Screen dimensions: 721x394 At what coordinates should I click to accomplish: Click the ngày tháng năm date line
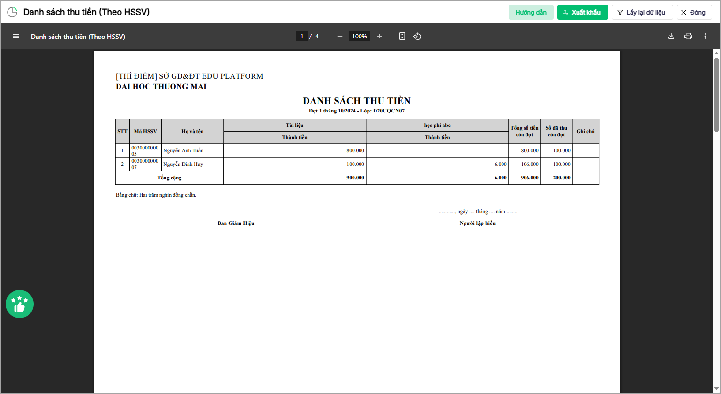tap(478, 211)
